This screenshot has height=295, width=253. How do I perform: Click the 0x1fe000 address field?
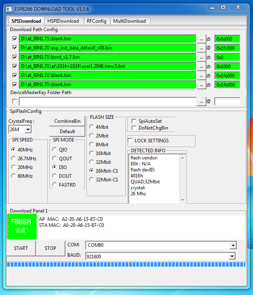pos(227,76)
